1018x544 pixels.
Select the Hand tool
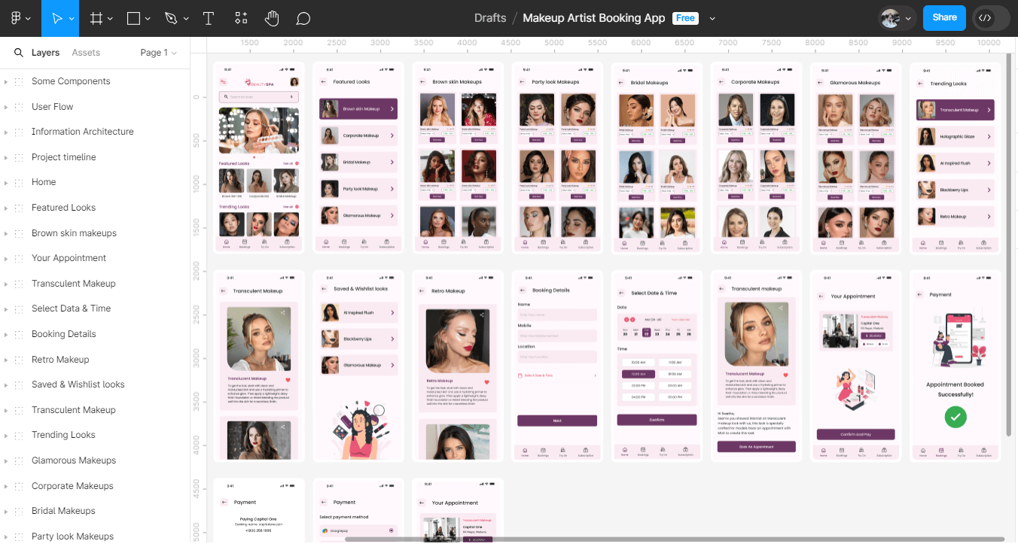(272, 18)
